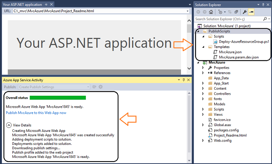Click 'Downloading publish settings...' status line

36,148
